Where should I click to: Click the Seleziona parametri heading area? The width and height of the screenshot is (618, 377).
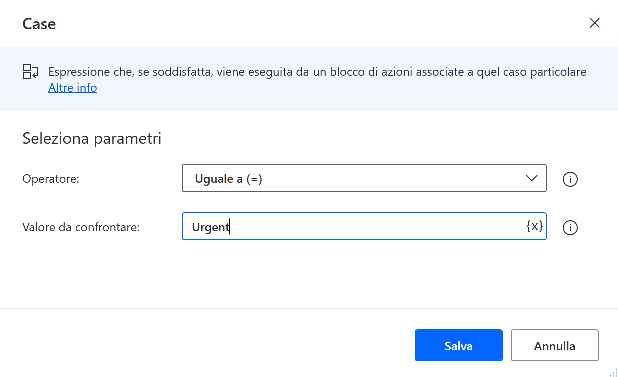[x=91, y=138]
